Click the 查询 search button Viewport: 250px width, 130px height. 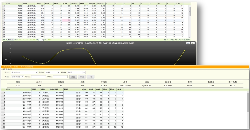(x=73, y=77)
